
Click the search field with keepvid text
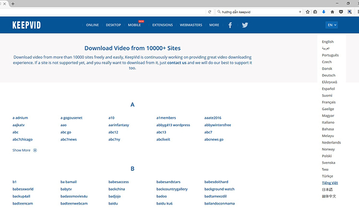[x=259, y=12]
